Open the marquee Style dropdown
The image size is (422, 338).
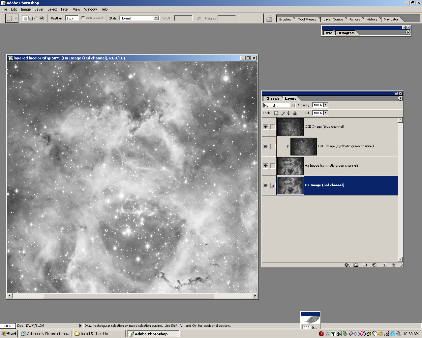point(139,18)
